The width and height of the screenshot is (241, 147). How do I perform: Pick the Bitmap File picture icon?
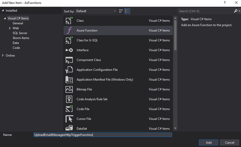tap(69, 89)
